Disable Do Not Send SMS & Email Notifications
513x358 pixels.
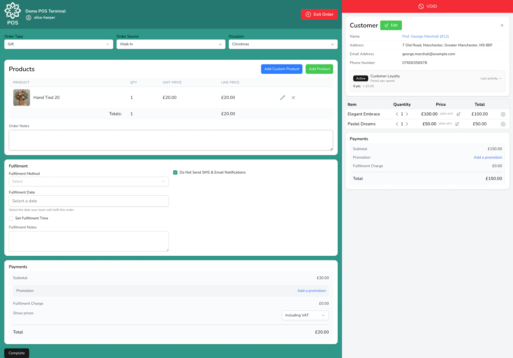[175, 172]
